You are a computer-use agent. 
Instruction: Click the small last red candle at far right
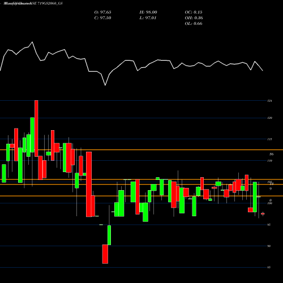[263, 213]
